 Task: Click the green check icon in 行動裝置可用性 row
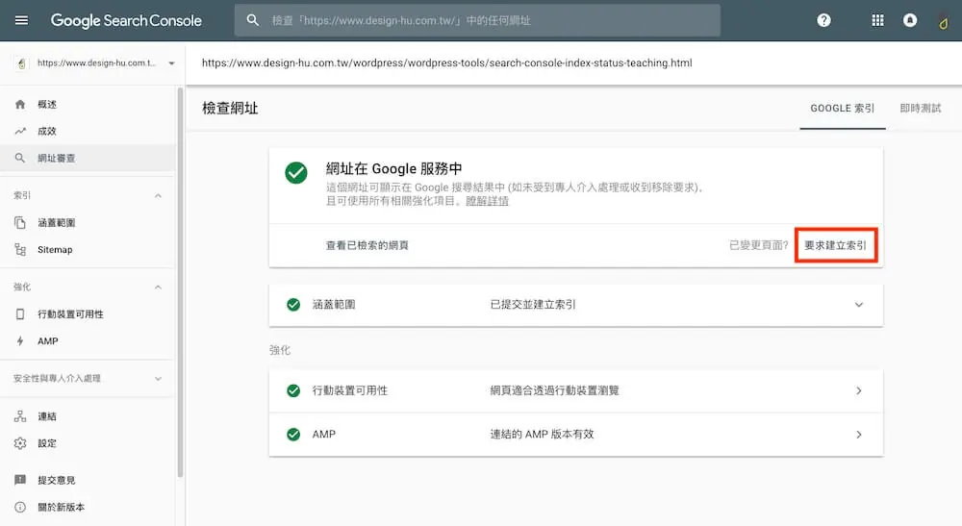[293, 390]
